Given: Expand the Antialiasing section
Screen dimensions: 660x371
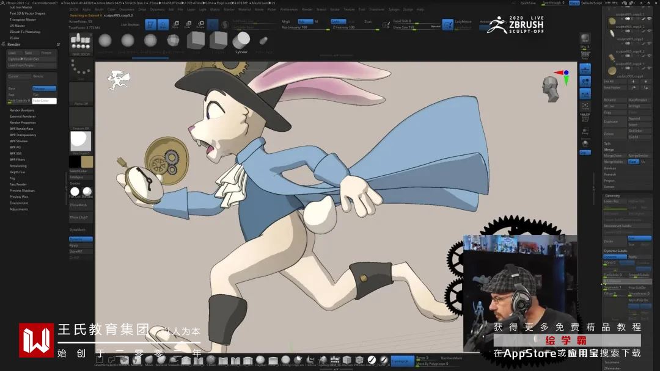Looking at the screenshot, I should click(18, 166).
